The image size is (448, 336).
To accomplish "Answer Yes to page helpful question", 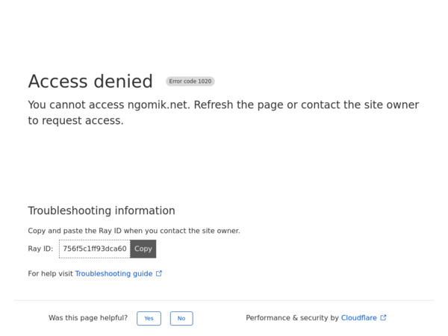I will click(149, 318).
